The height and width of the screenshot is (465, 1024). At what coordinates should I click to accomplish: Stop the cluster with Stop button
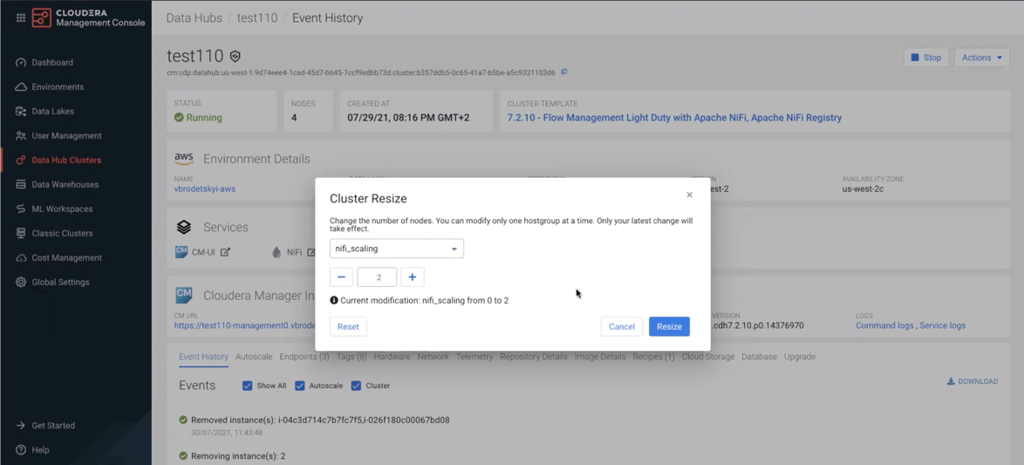(x=926, y=58)
